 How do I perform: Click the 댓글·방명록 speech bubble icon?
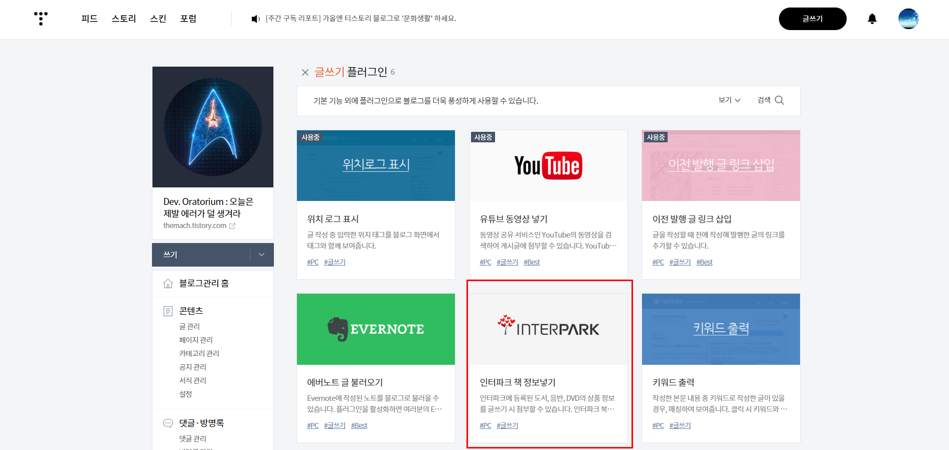pyautogui.click(x=168, y=423)
